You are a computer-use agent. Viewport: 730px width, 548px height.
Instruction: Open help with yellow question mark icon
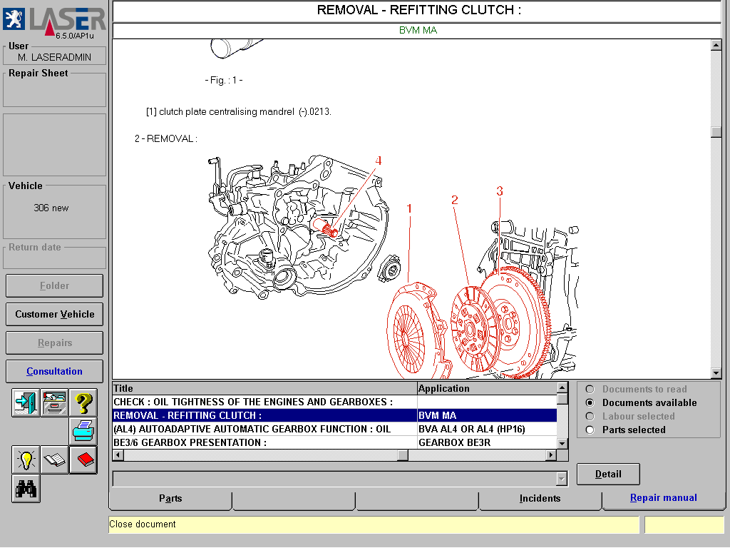point(83,402)
